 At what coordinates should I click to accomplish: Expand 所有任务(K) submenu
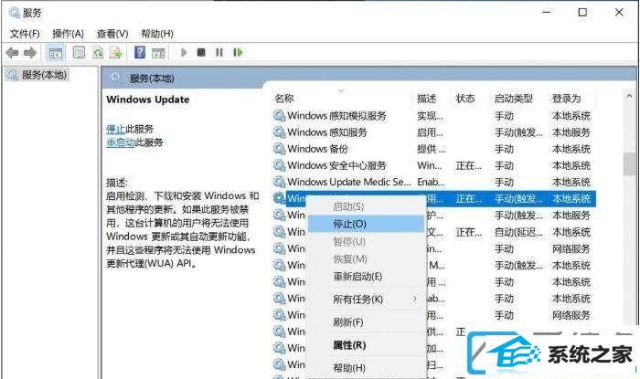(366, 300)
